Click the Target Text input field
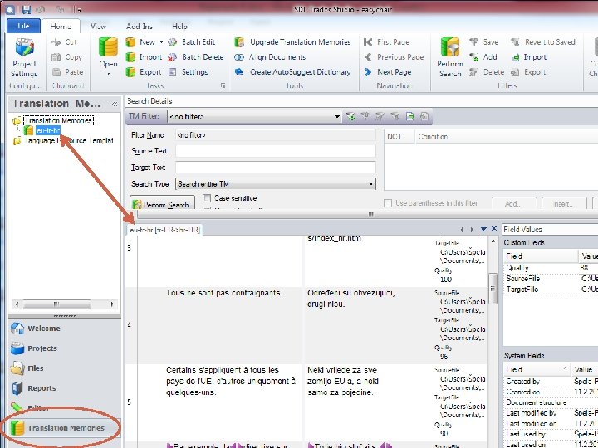 click(276, 168)
